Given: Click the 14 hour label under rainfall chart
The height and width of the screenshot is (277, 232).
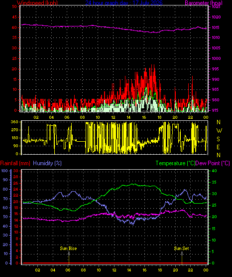Looking at the screenshot, I should tap(129, 270).
